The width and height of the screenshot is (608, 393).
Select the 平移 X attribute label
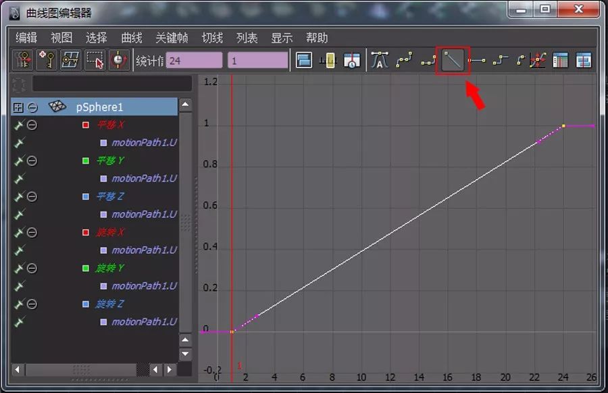click(110, 125)
